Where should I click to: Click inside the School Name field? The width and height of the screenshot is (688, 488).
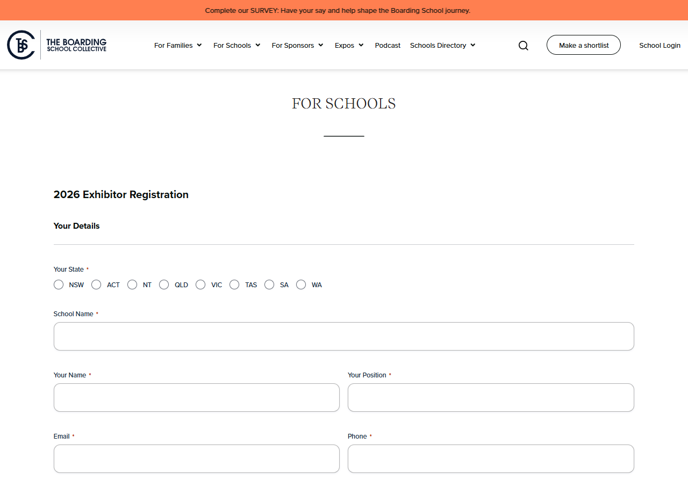343,336
